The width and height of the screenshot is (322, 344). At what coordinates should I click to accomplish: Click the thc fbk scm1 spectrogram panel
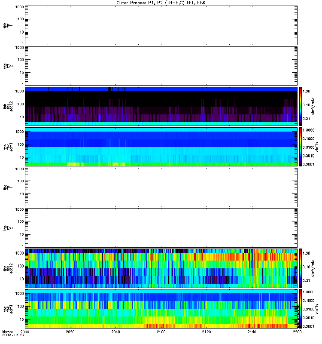pos(161,309)
